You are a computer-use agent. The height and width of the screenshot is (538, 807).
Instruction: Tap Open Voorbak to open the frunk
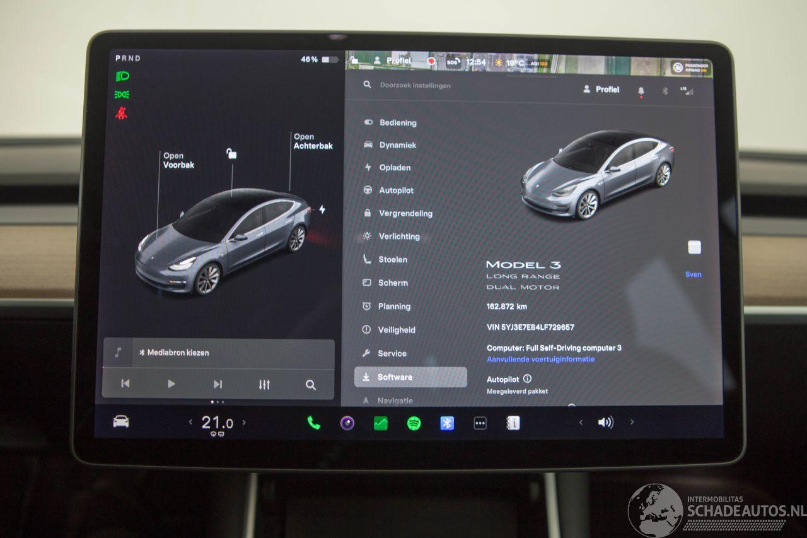pyautogui.click(x=178, y=160)
